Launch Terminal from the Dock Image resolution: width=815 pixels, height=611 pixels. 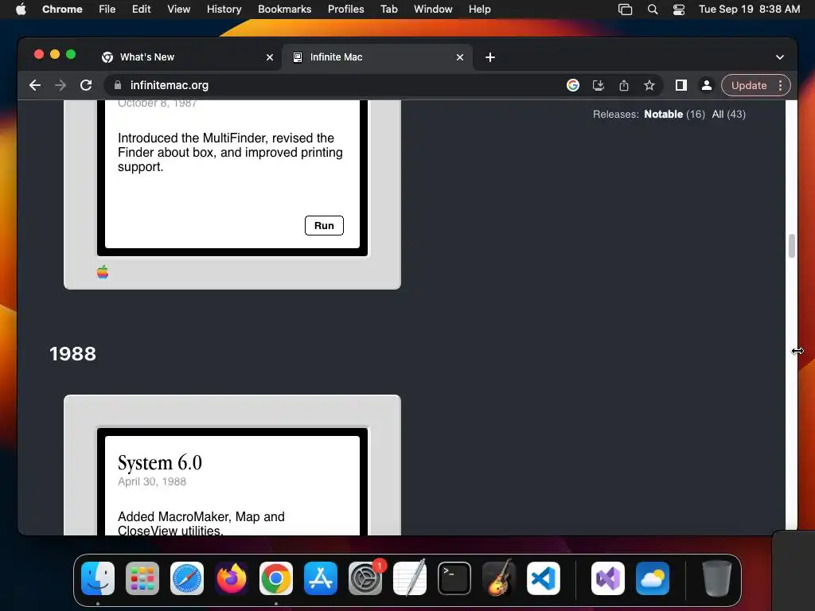pos(454,578)
